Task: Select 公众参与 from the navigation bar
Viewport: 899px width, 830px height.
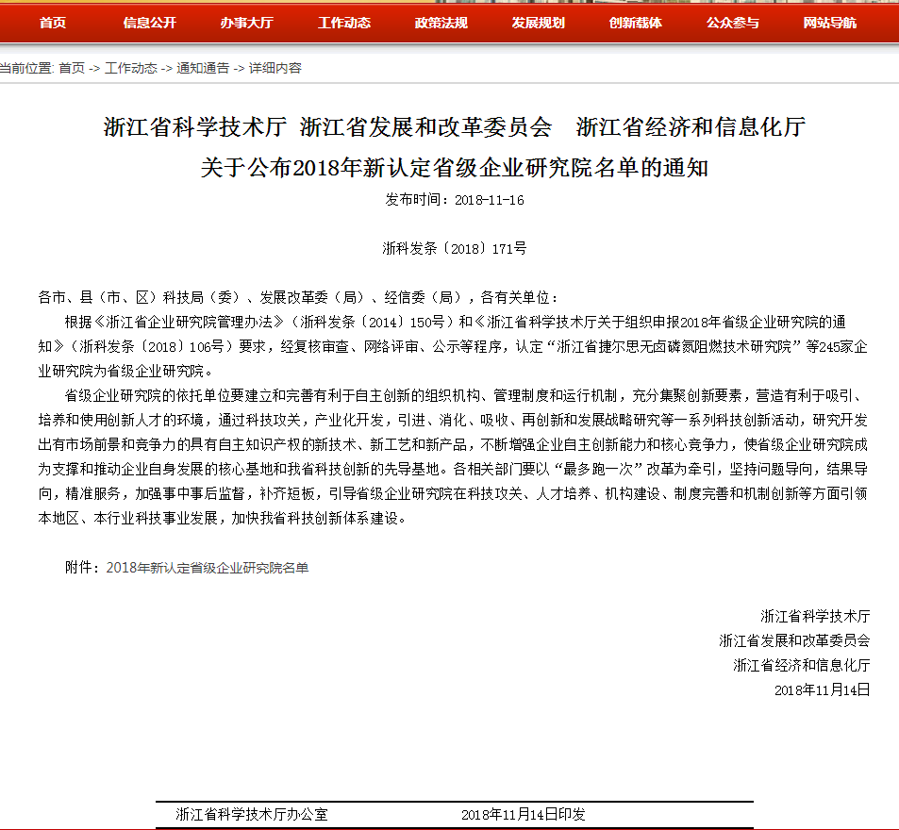Action: [732, 23]
